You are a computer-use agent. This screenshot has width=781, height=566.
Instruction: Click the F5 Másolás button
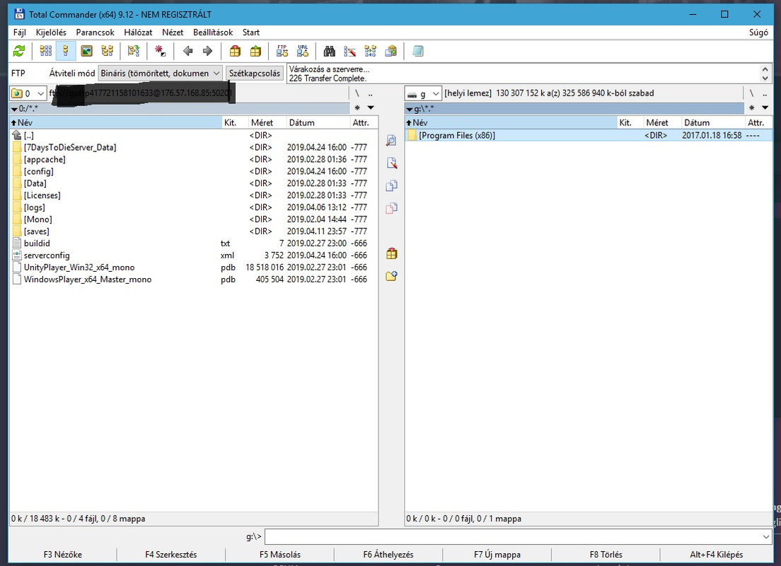(280, 555)
